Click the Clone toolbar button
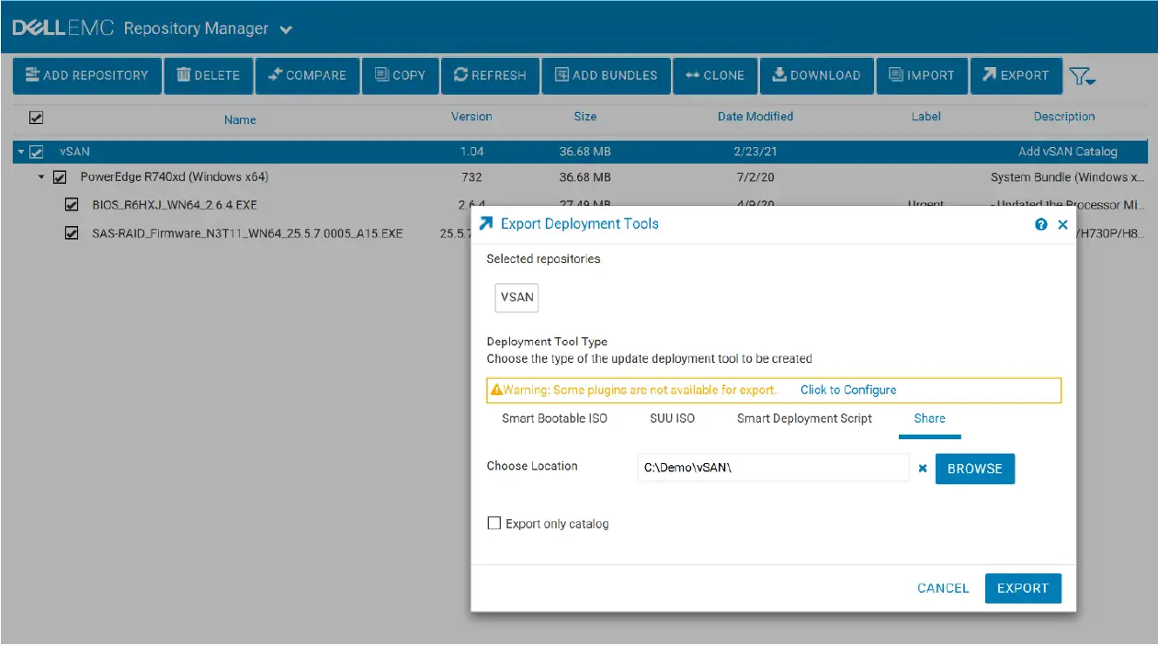The image size is (1158, 646). click(x=715, y=75)
